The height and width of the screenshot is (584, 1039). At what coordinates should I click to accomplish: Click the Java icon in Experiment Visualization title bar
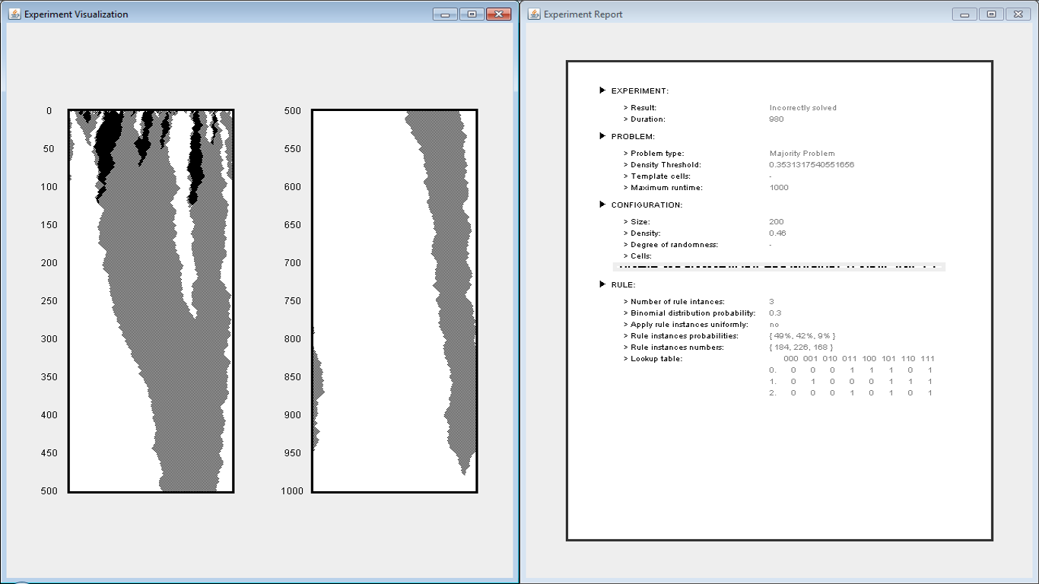click(x=14, y=14)
